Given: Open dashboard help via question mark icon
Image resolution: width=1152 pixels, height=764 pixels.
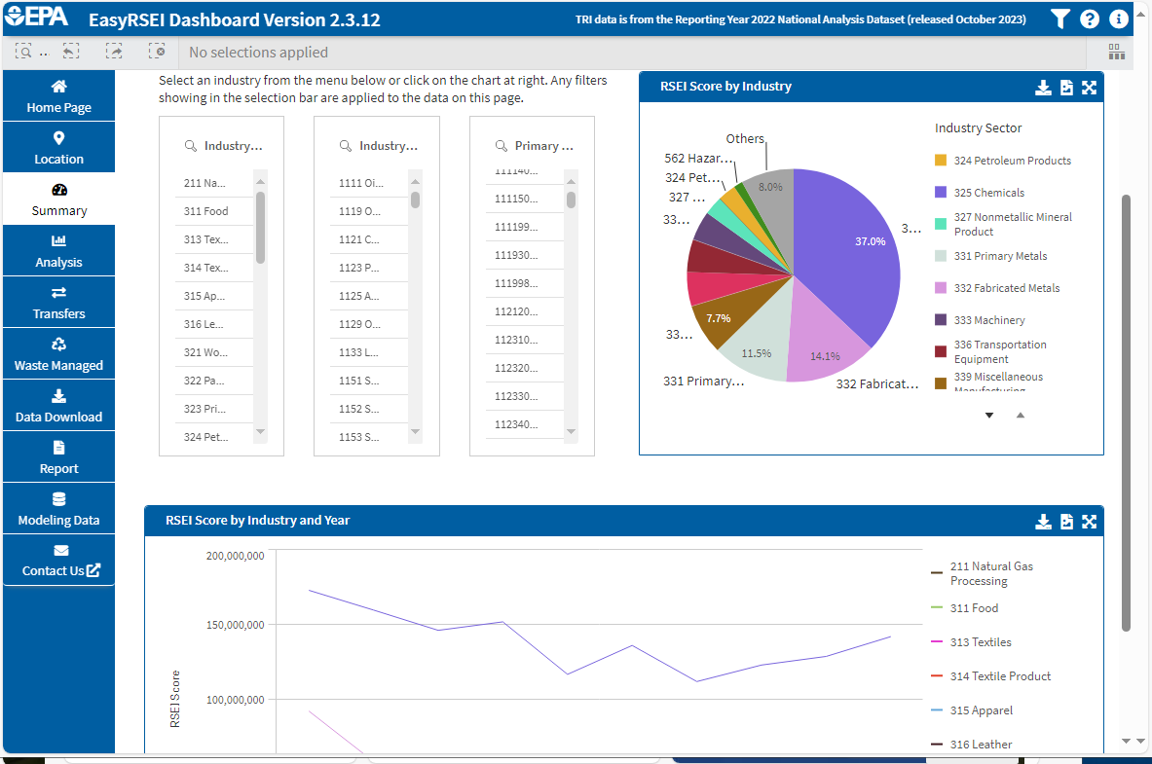Looking at the screenshot, I should 1090,18.
